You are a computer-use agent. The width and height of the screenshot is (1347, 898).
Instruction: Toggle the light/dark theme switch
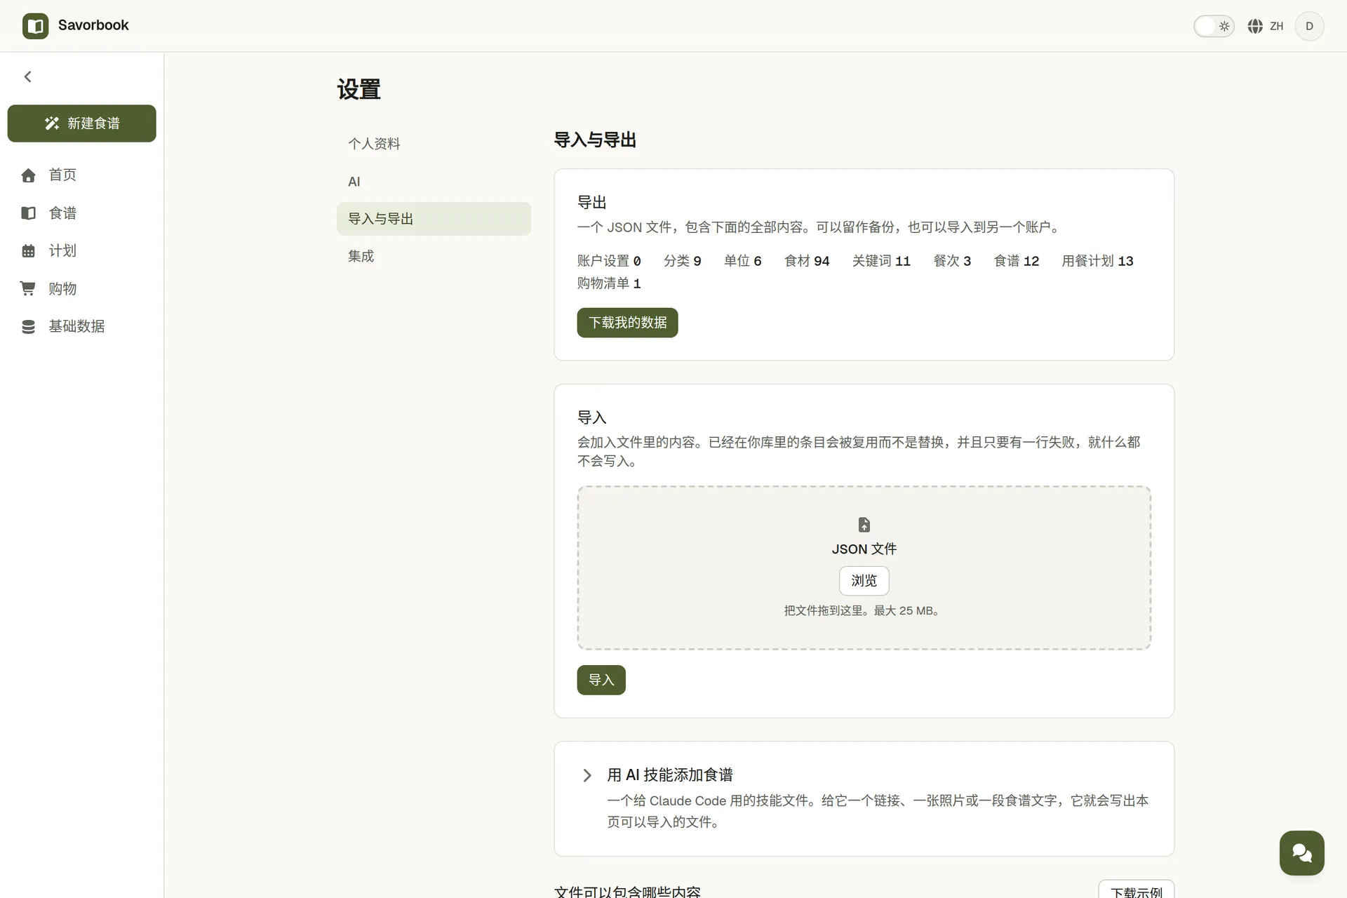pos(1214,26)
